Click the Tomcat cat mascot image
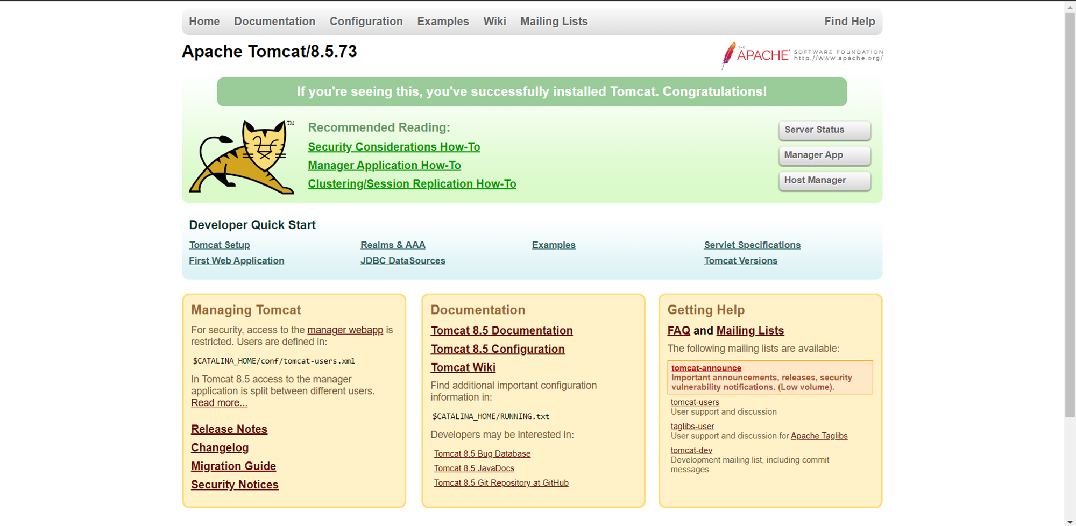This screenshot has width=1076, height=526. [242, 157]
